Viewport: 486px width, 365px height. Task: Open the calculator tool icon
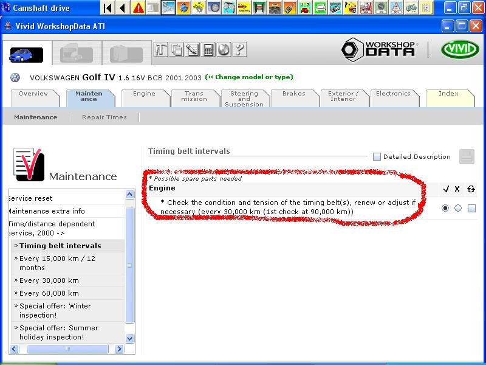tap(208, 50)
